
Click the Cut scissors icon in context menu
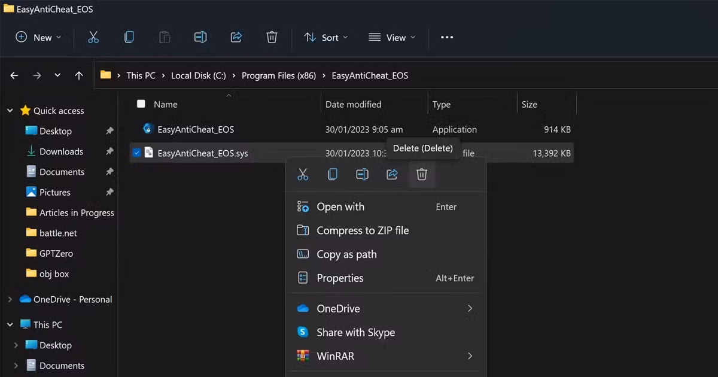[303, 174]
